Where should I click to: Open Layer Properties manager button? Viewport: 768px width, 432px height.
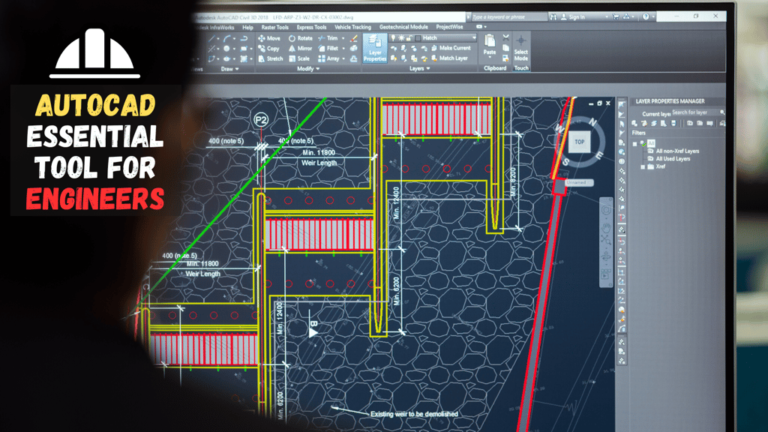click(x=375, y=49)
